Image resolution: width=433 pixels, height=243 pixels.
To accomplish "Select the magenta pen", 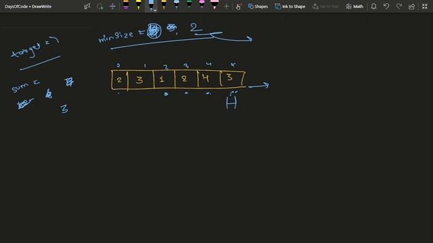I will click(x=202, y=5).
